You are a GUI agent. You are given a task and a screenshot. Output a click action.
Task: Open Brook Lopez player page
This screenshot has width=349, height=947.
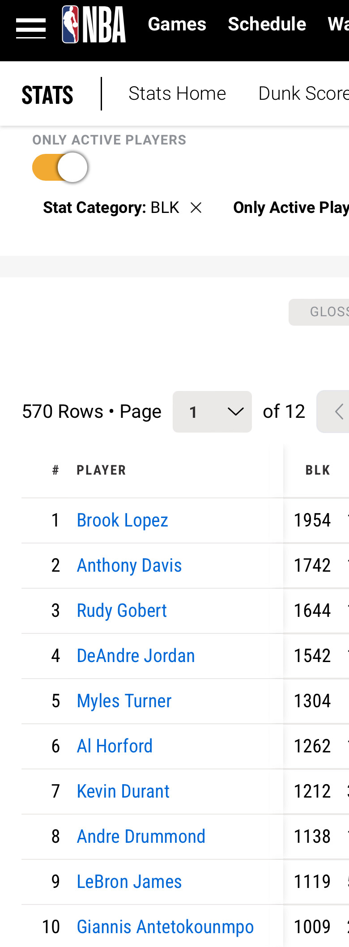tap(123, 520)
